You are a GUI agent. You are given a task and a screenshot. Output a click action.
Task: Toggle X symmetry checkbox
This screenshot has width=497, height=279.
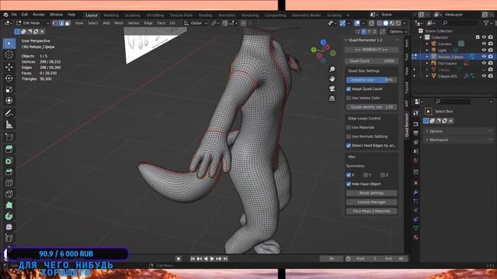tap(349, 175)
